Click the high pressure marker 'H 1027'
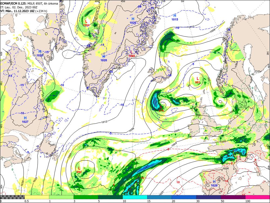The width and height of the screenshot is (270, 203). click(25, 120)
